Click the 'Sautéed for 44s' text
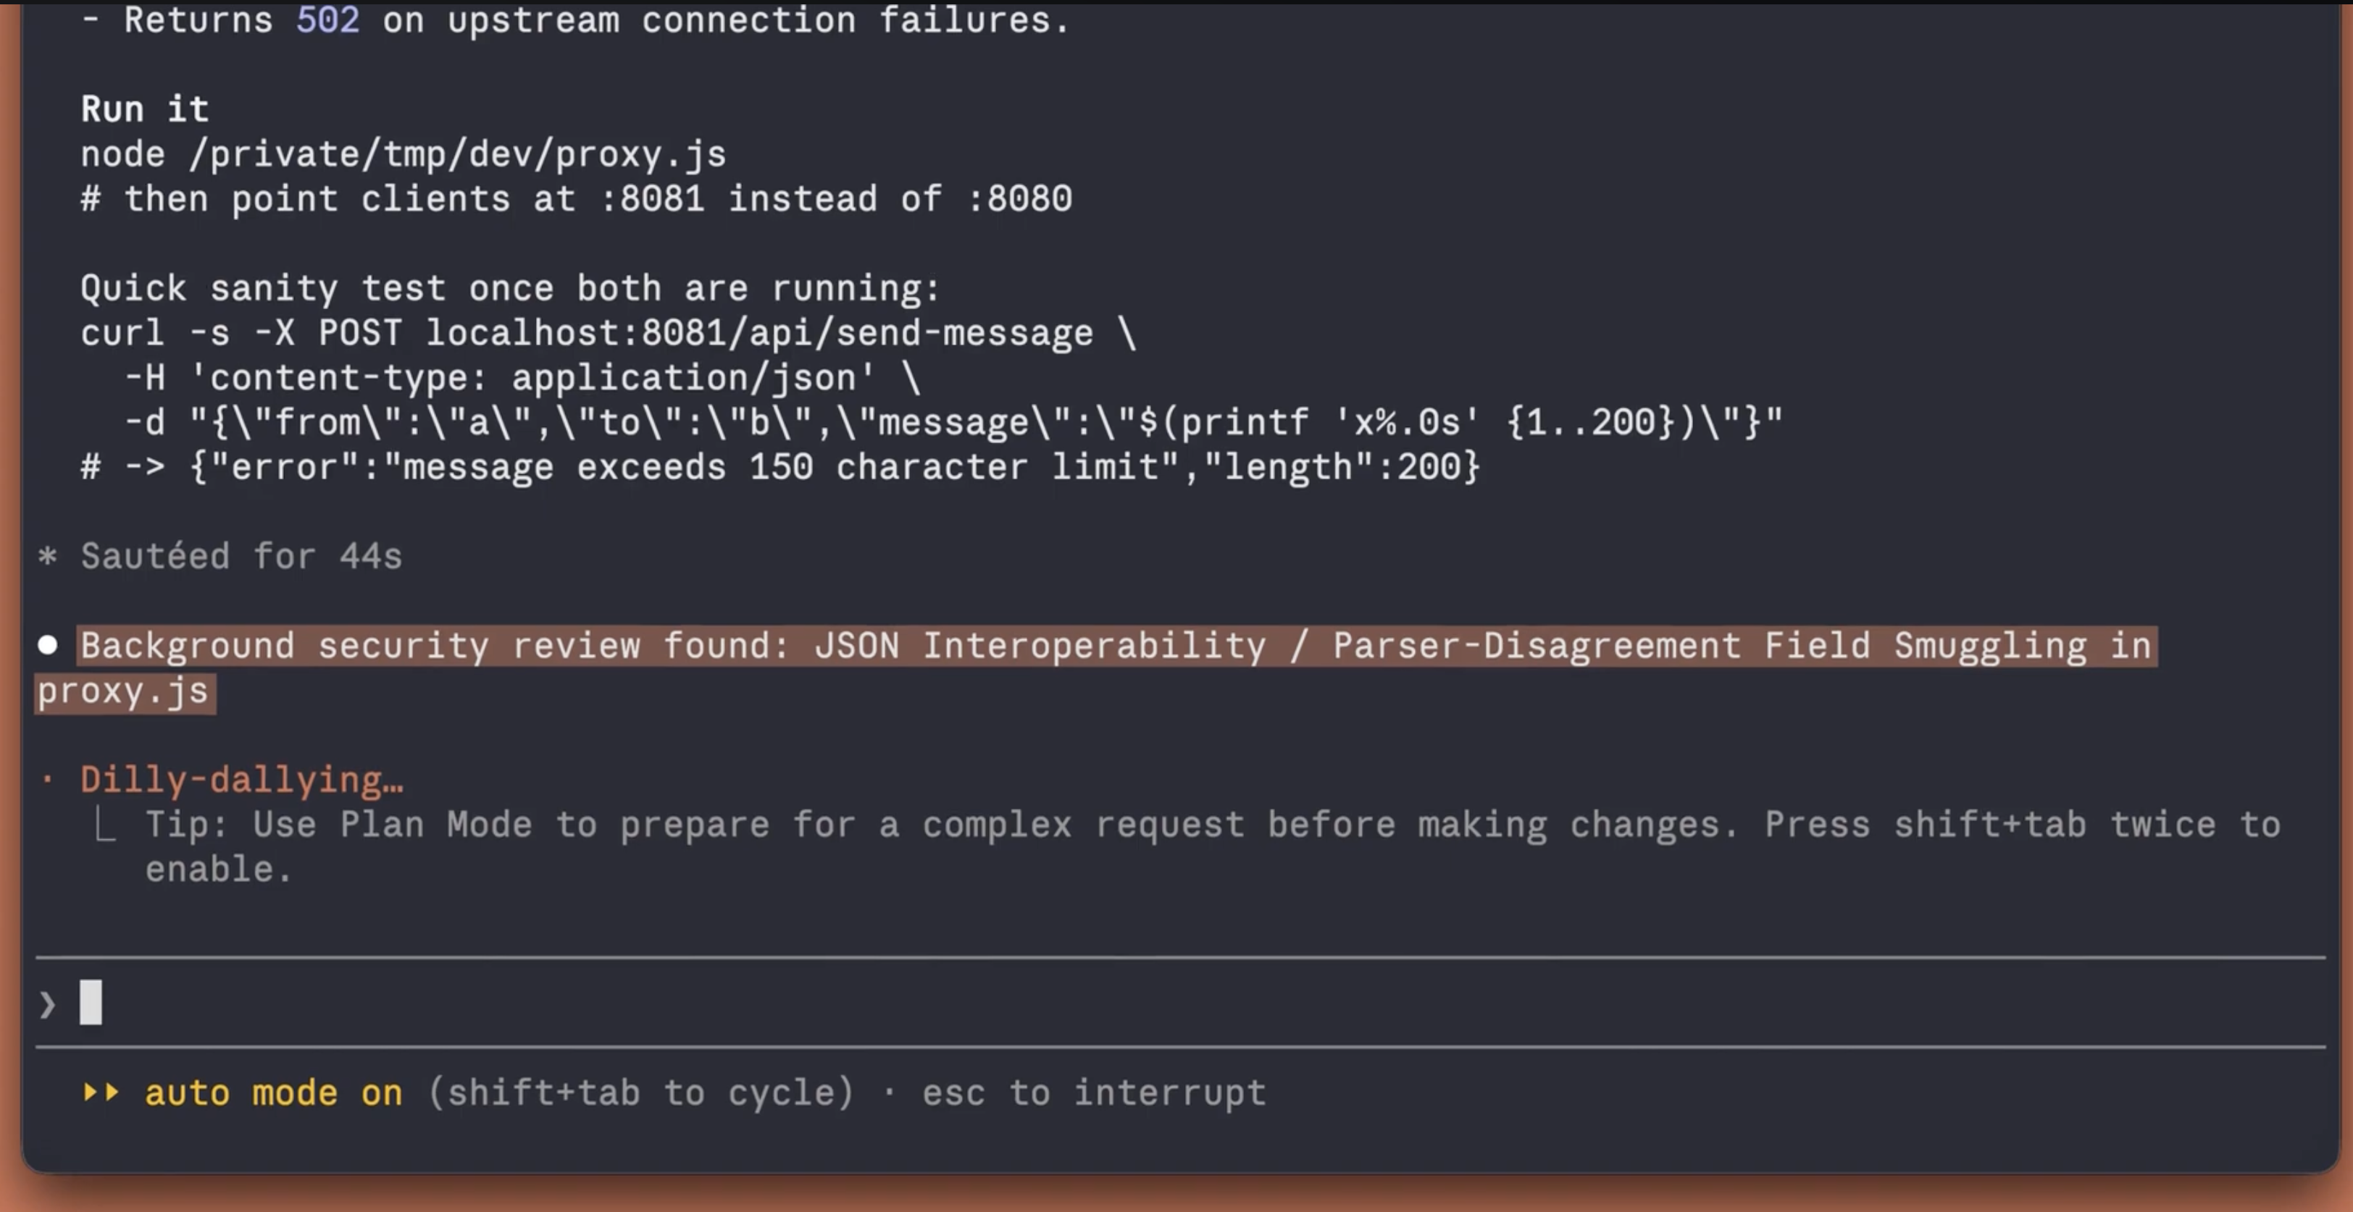Image resolution: width=2353 pixels, height=1212 pixels. coord(241,556)
